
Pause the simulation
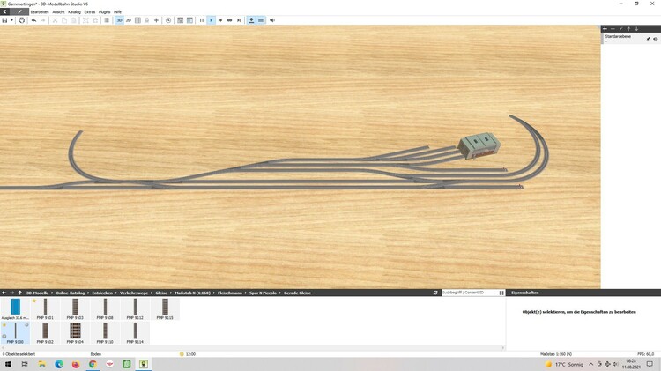tap(202, 20)
